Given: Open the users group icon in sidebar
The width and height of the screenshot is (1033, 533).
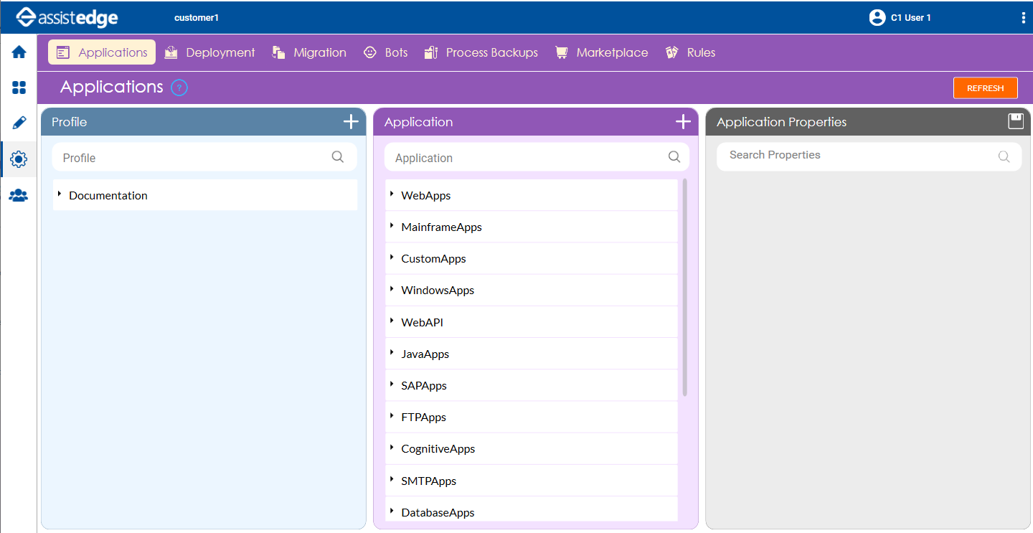Looking at the screenshot, I should 19,195.
